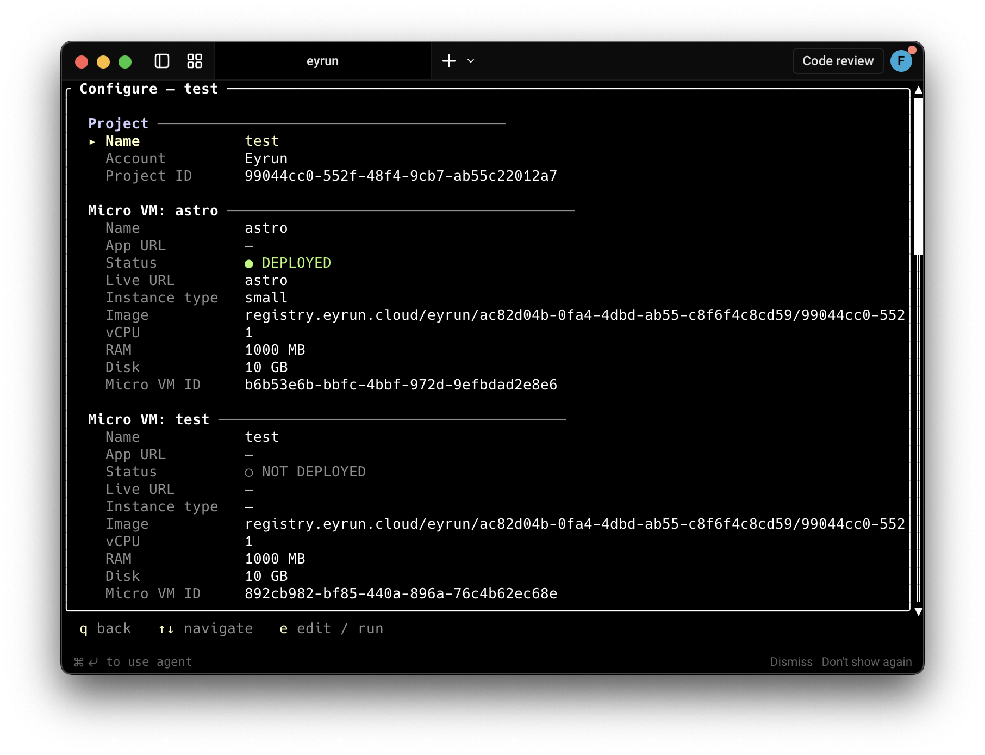The height and width of the screenshot is (755, 985).
Task: Select the Status row of Micro VM test
Action: (x=132, y=472)
